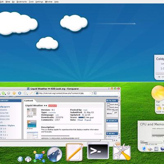Click the SEARCH box input field on page
Screen dimensions: 164x164
[x=112, y=126]
